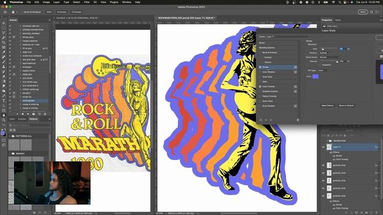Select the Zoom tool
This screenshot has height=215, width=383.
[x=4, y=120]
